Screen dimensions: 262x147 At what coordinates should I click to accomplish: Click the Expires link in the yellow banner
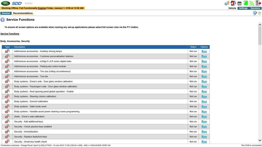42,8
